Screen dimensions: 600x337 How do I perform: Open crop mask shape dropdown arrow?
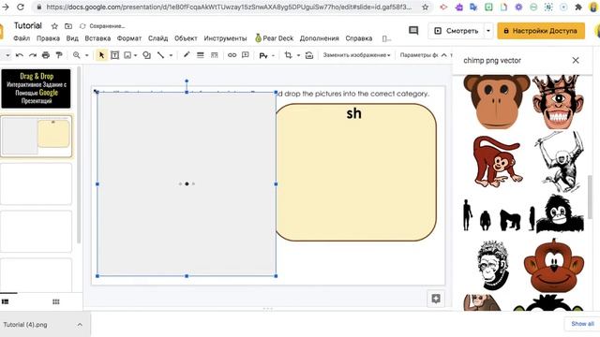click(x=298, y=55)
